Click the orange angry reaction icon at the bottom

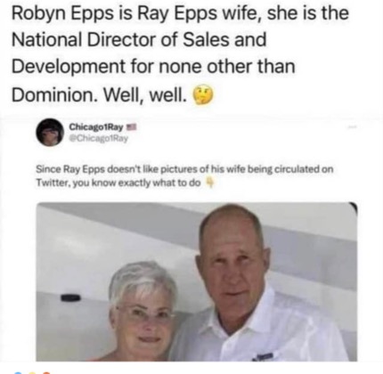click(46, 372)
